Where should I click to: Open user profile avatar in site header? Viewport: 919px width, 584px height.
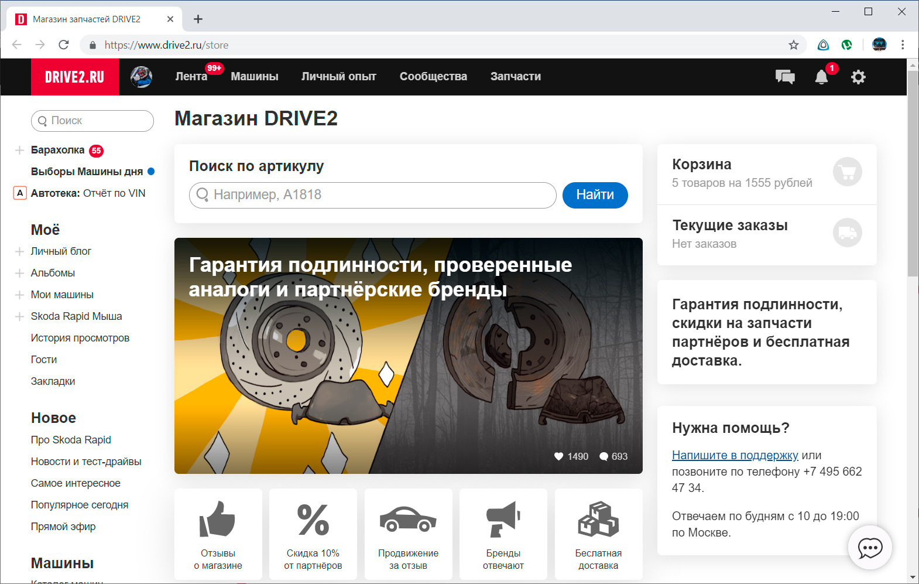141,77
